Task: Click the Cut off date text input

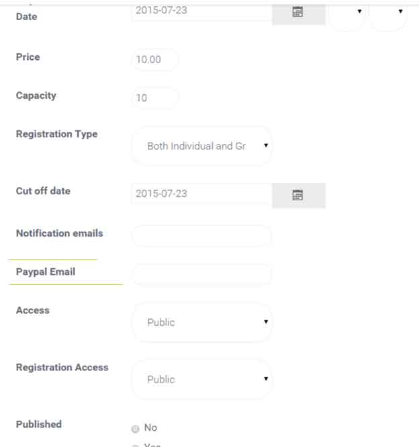Action: (x=201, y=194)
